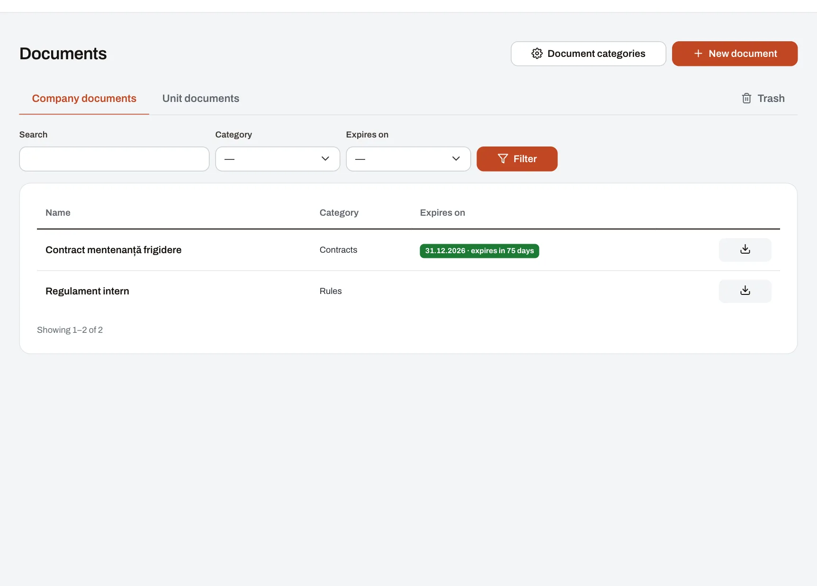Open the Regulament intern row name

pos(87,291)
